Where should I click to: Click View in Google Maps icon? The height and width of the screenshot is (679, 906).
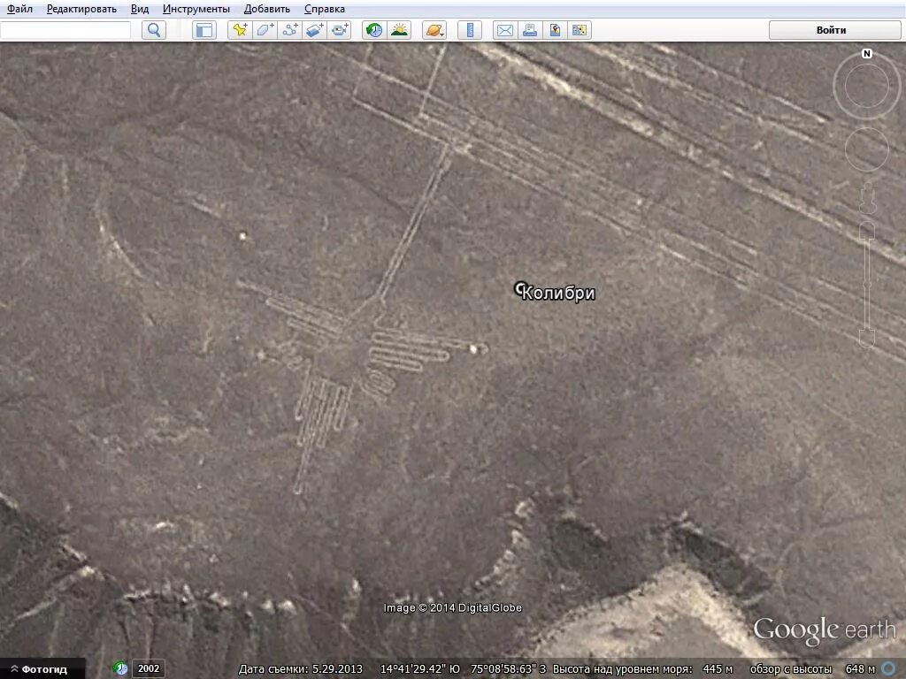[579, 30]
